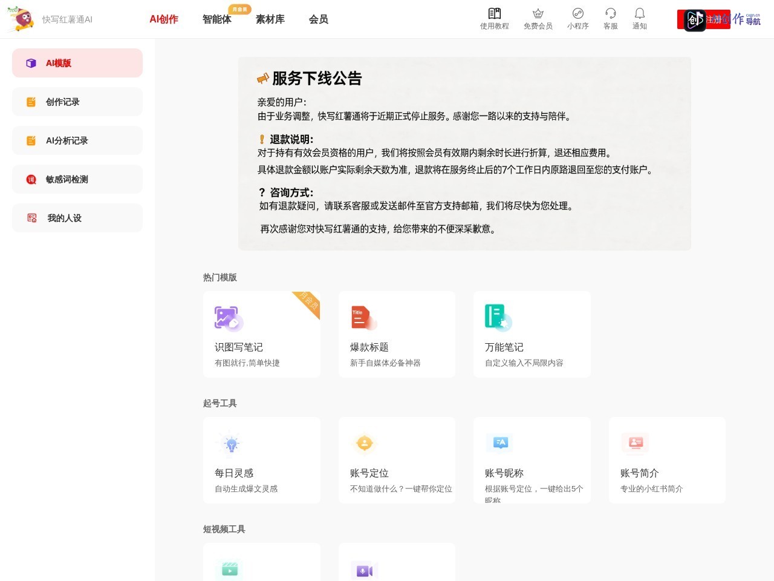
Task: Open the 识图写笔记 template title
Action: tap(239, 347)
